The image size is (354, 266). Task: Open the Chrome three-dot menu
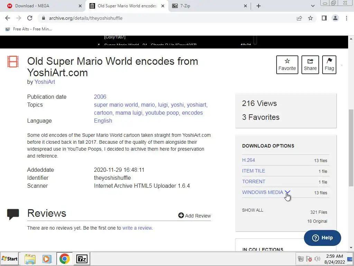click(346, 18)
